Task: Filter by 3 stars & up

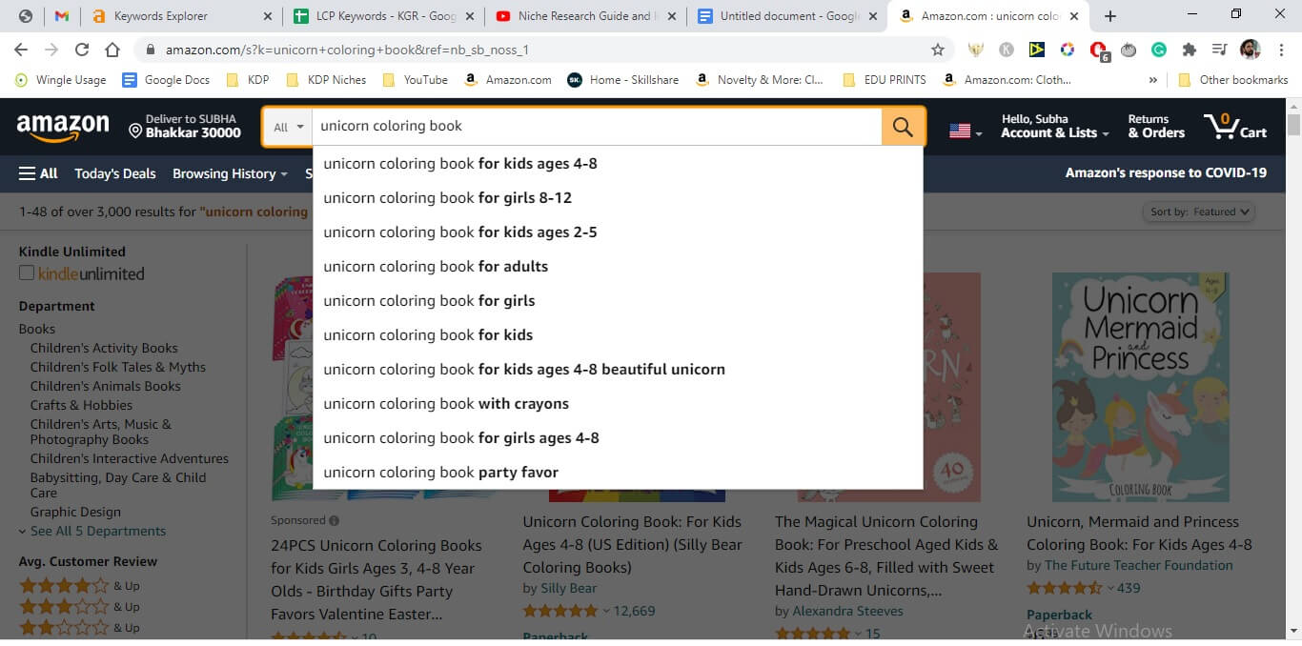Action: [x=80, y=607]
